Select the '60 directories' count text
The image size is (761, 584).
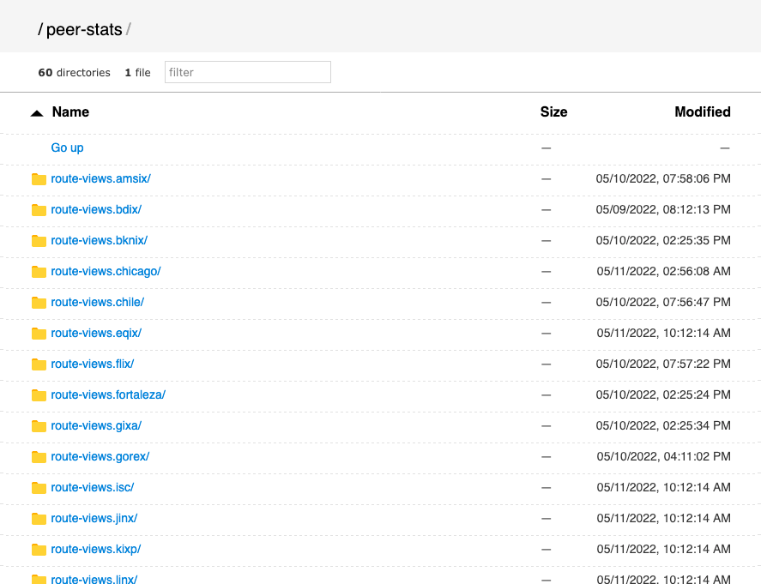(x=75, y=73)
